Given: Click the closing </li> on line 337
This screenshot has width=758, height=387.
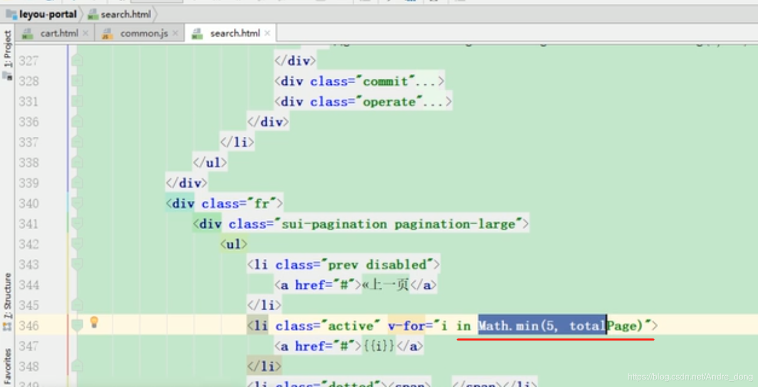Looking at the screenshot, I should (237, 142).
